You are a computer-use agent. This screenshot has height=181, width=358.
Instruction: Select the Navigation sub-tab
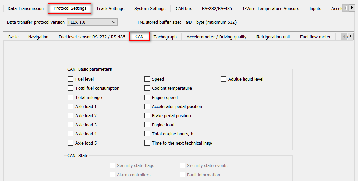point(38,37)
